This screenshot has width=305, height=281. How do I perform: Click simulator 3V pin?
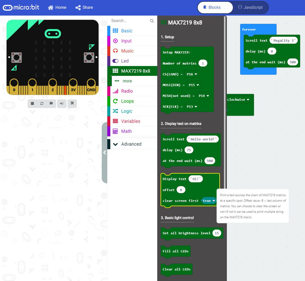click(73, 86)
